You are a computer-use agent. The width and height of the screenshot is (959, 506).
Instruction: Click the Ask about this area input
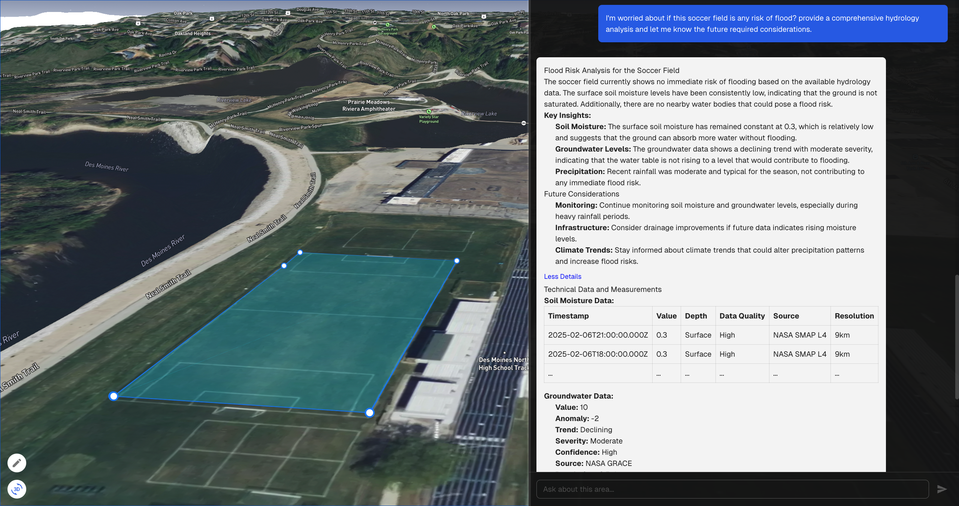(732, 489)
